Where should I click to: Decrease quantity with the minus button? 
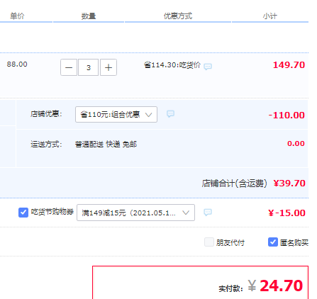[x=69, y=67]
